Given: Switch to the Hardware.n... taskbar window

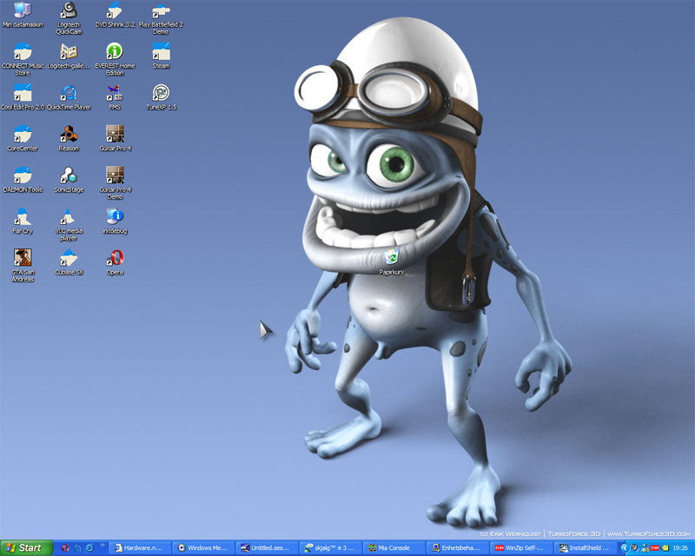Looking at the screenshot, I should click(x=140, y=548).
